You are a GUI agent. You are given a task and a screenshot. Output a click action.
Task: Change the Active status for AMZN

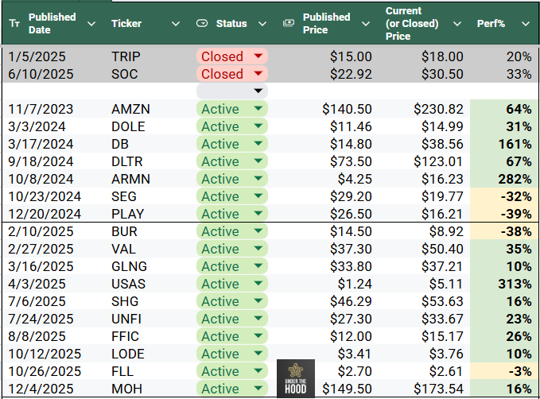[232, 109]
